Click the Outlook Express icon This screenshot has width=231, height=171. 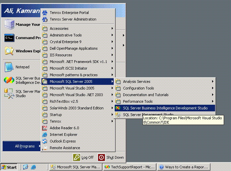(x=45, y=141)
